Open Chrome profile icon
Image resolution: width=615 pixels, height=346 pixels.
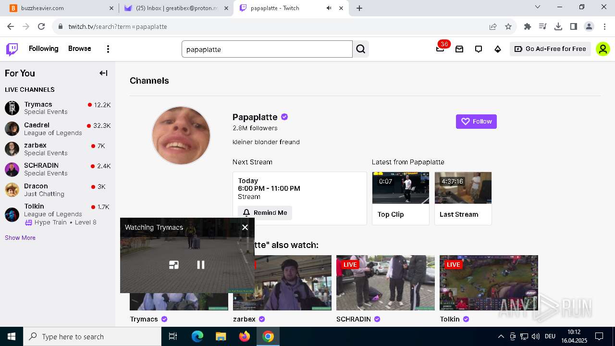(x=589, y=26)
